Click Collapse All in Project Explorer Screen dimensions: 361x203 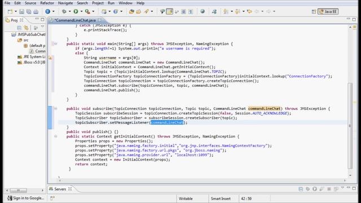pyautogui.click(x=19, y=28)
